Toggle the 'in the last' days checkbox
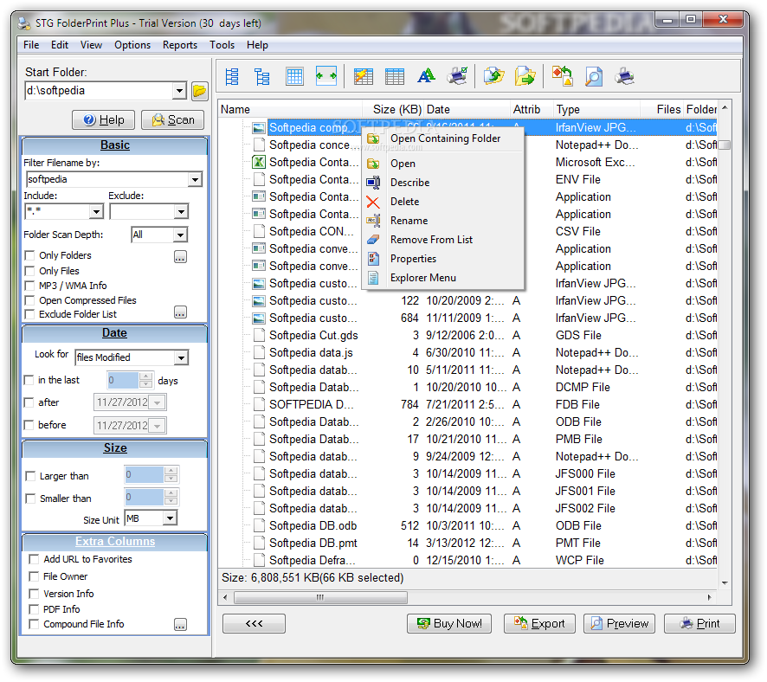Image resolution: width=767 pixels, height=682 pixels. (x=29, y=380)
